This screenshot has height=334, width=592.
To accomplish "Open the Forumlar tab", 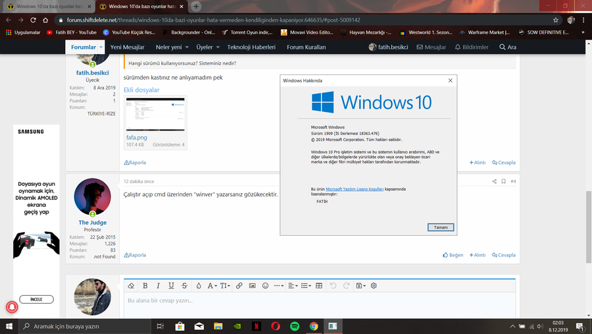I will (84, 47).
